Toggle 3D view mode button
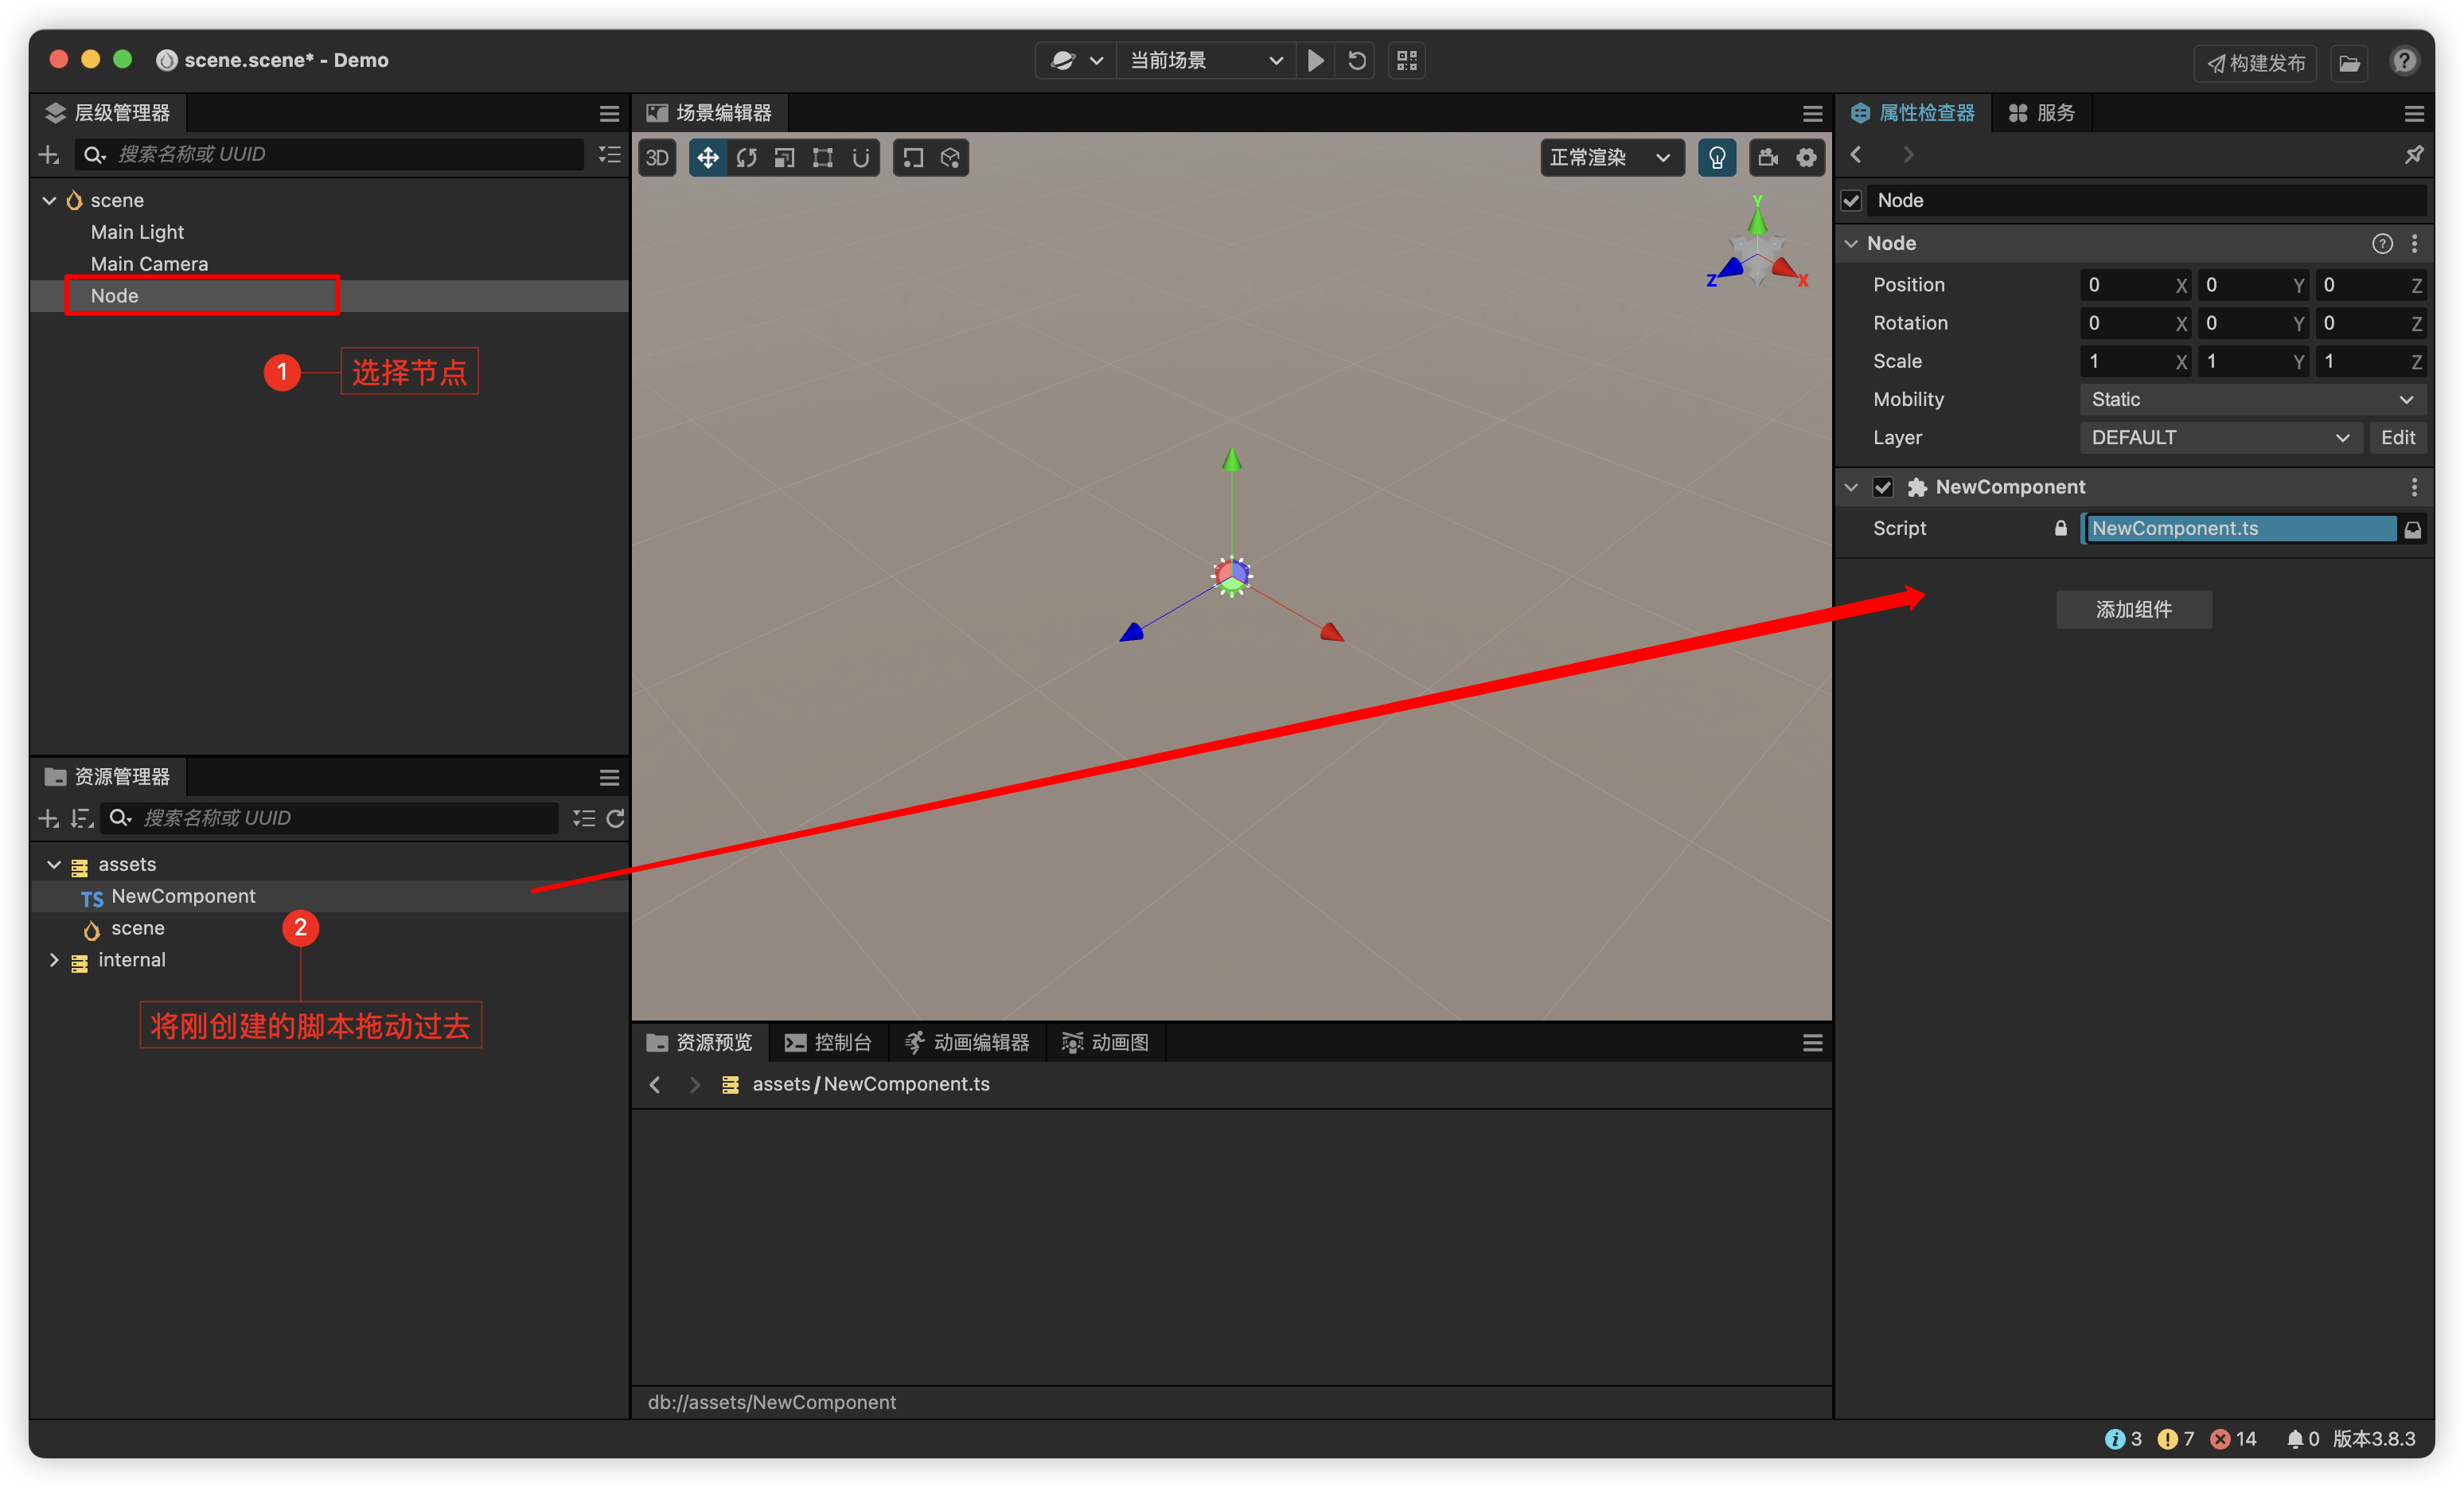 coord(657,158)
